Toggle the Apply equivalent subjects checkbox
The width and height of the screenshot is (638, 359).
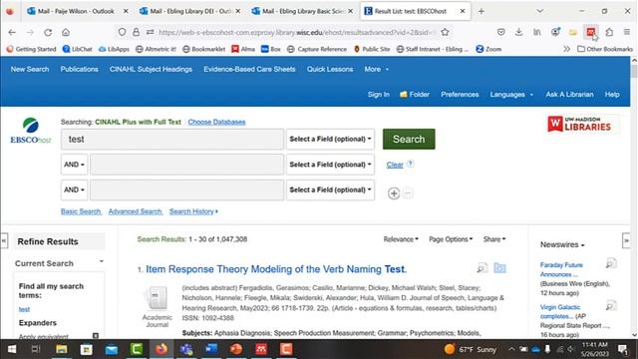(96, 336)
